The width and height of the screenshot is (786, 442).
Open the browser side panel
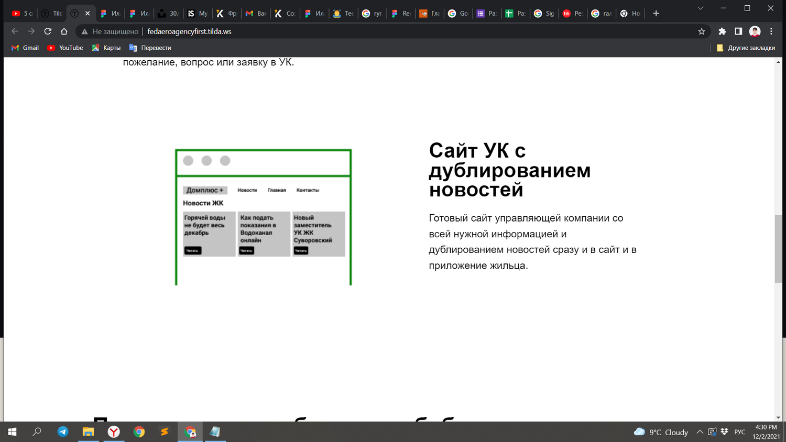(738, 31)
